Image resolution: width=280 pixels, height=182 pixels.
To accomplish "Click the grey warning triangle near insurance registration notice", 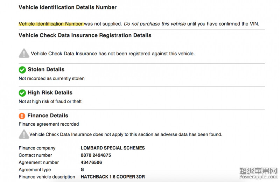I will pyautogui.click(x=24, y=53).
